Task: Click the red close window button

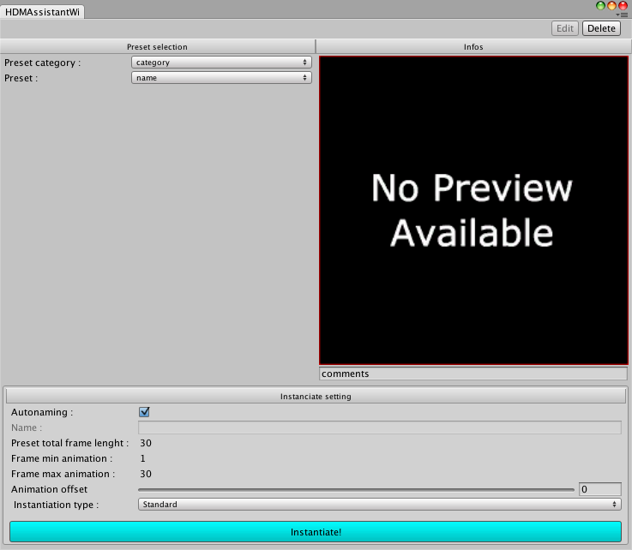Action: pos(623,5)
